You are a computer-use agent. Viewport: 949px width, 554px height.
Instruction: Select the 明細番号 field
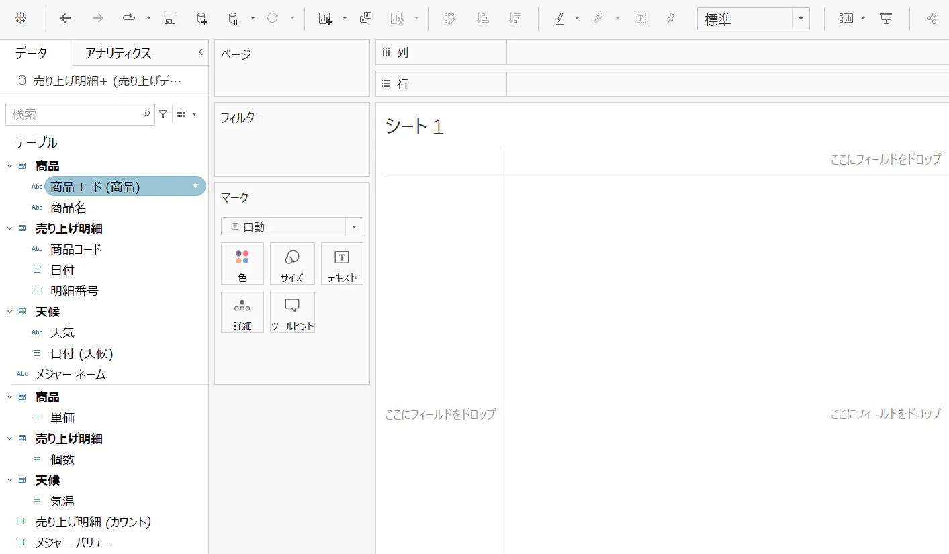point(75,291)
